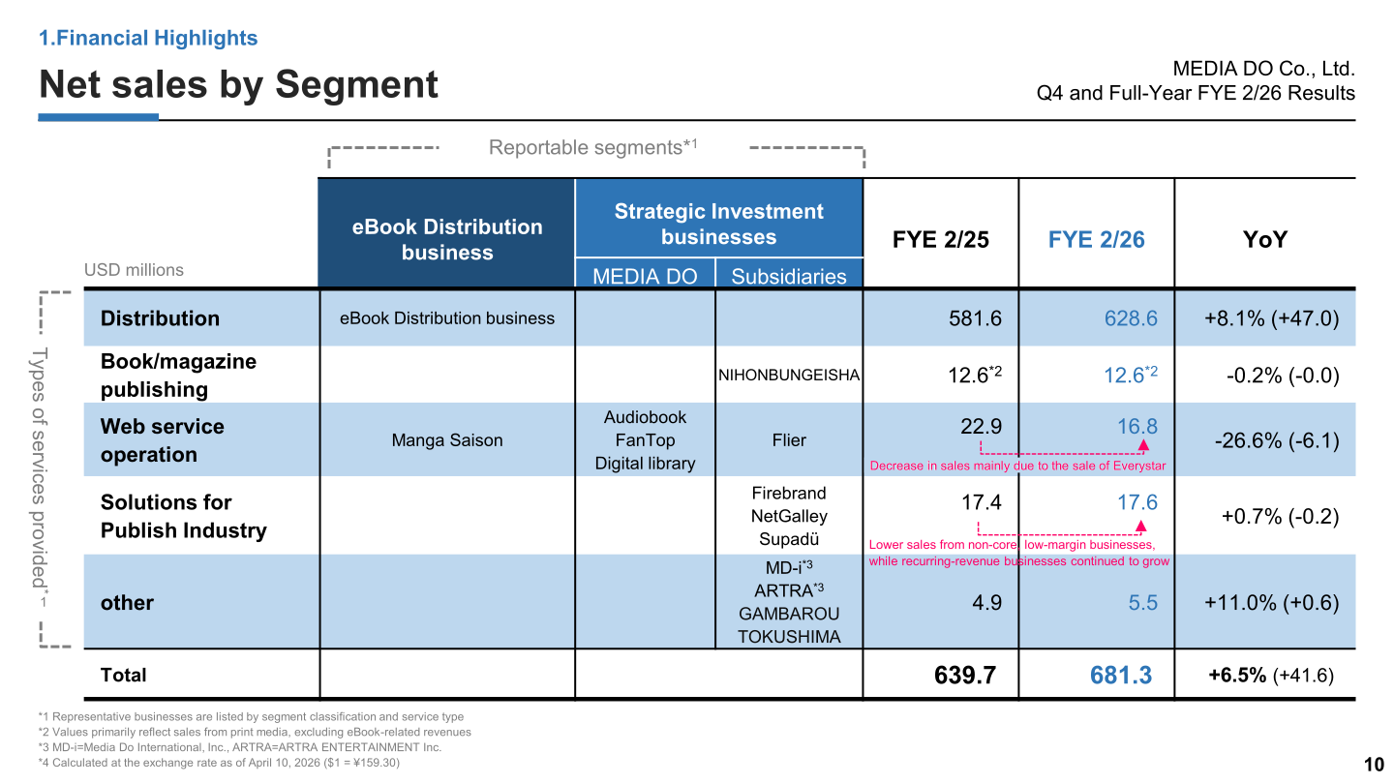This screenshot has height=784, width=1394.
Task: Select footnote '*3 MD-i=Media Do International, Inc.'
Action: pyautogui.click(x=240, y=747)
